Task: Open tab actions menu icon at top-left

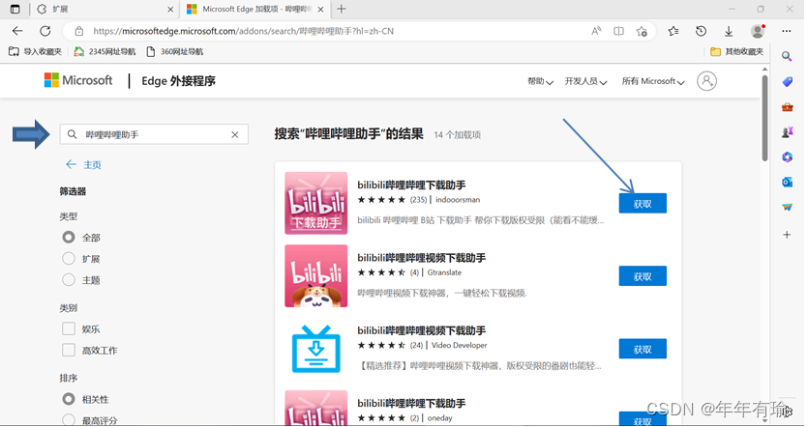Action: pyautogui.click(x=15, y=9)
